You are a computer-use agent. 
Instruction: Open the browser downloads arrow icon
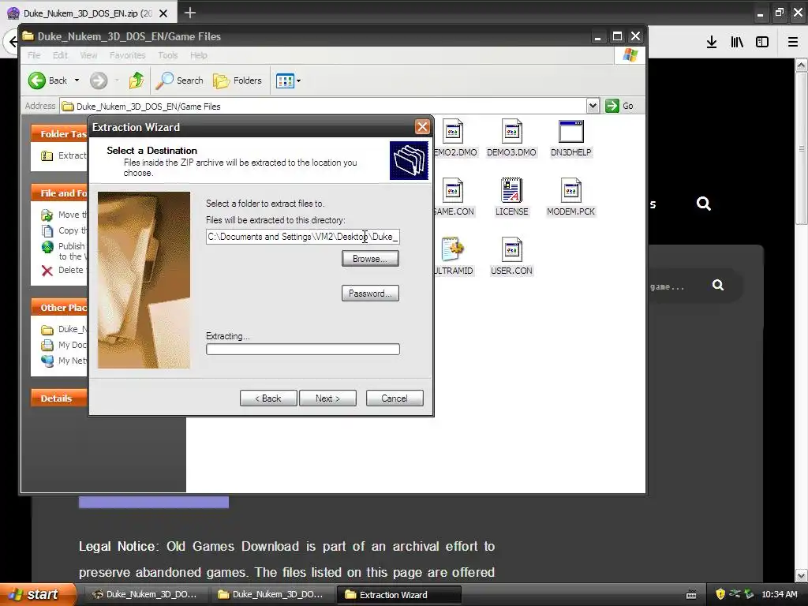click(712, 42)
